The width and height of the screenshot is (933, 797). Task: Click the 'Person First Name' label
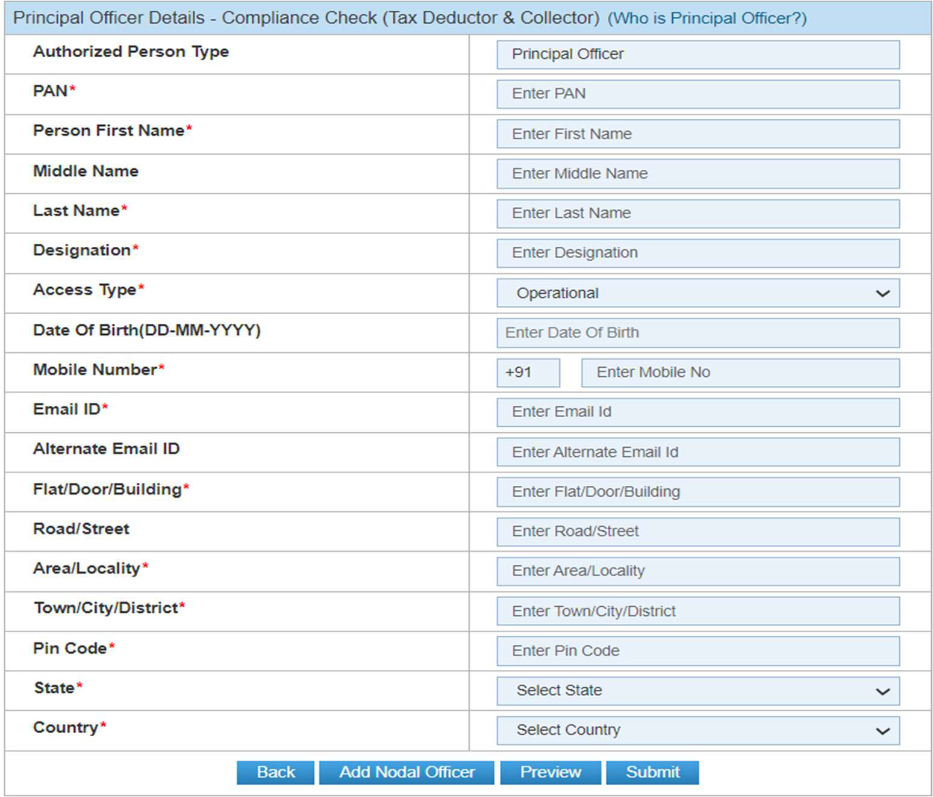(x=108, y=131)
